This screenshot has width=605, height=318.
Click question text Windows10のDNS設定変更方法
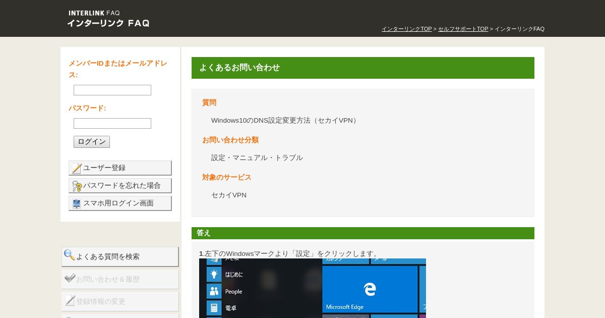click(x=285, y=121)
